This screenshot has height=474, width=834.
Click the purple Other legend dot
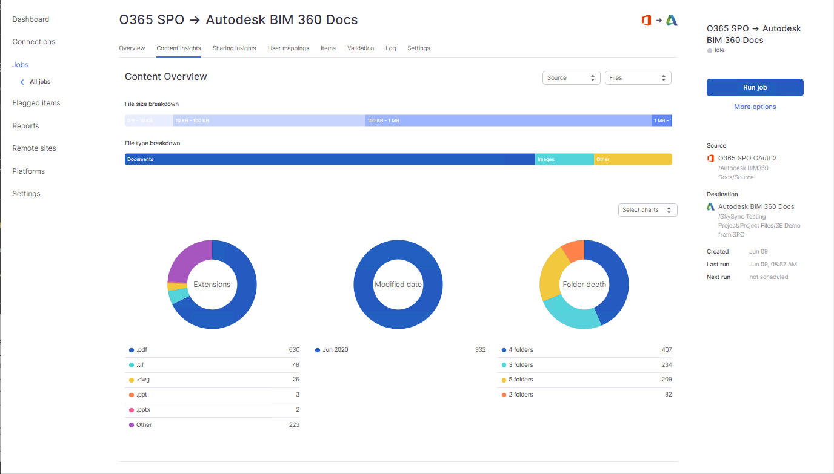pos(132,425)
